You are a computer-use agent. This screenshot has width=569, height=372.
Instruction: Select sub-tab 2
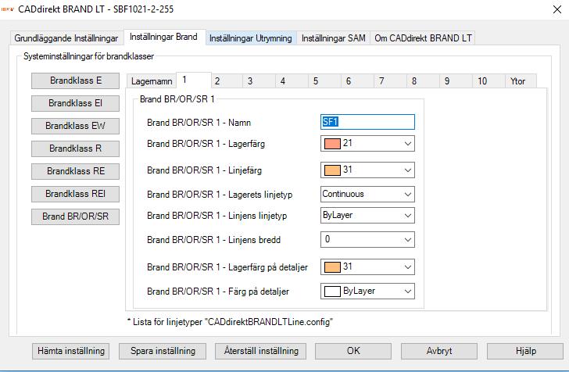click(x=227, y=81)
